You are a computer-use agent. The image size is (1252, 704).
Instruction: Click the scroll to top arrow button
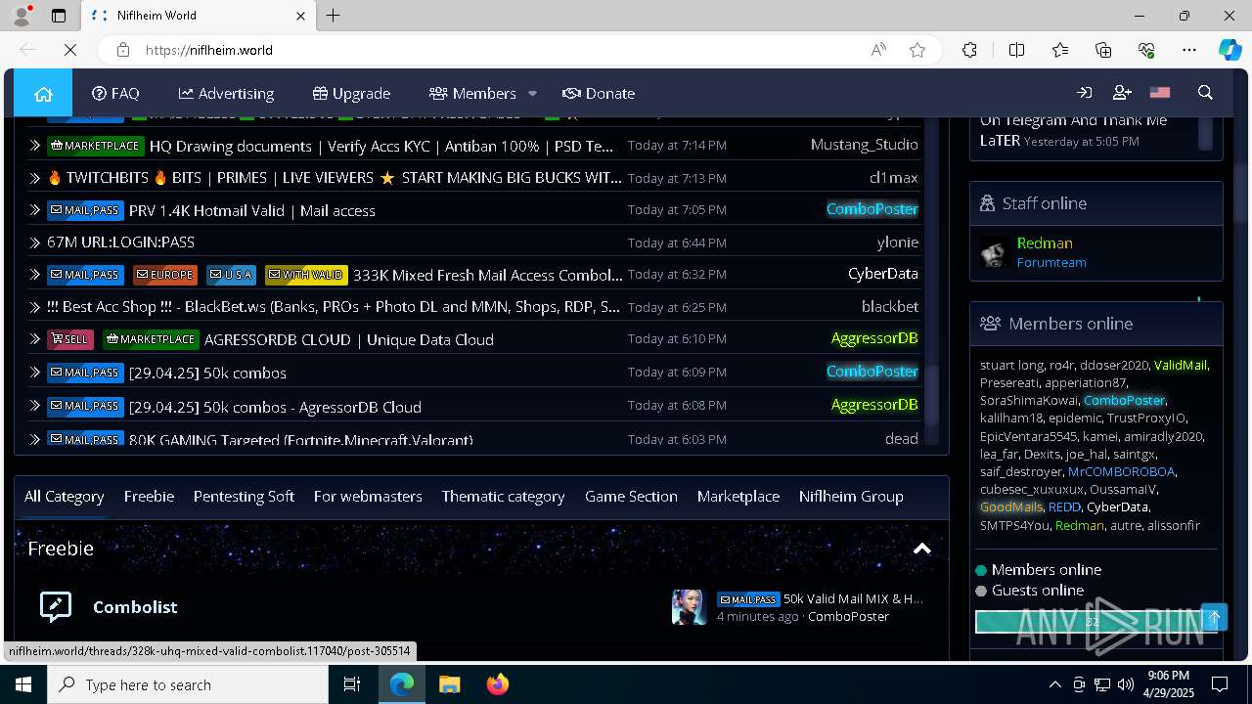pos(1214,617)
